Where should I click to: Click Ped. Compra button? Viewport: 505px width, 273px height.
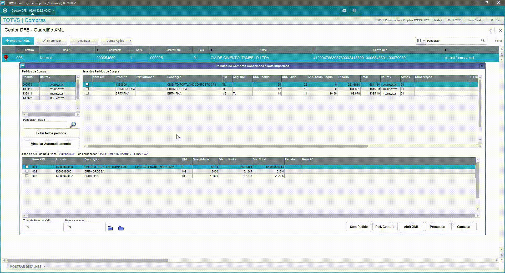point(385,227)
